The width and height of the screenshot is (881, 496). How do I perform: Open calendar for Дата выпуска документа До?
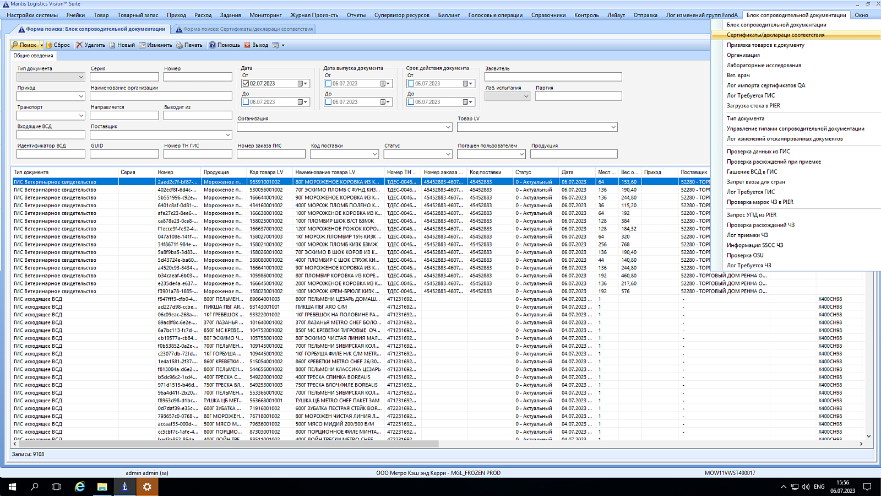pyautogui.click(x=385, y=102)
